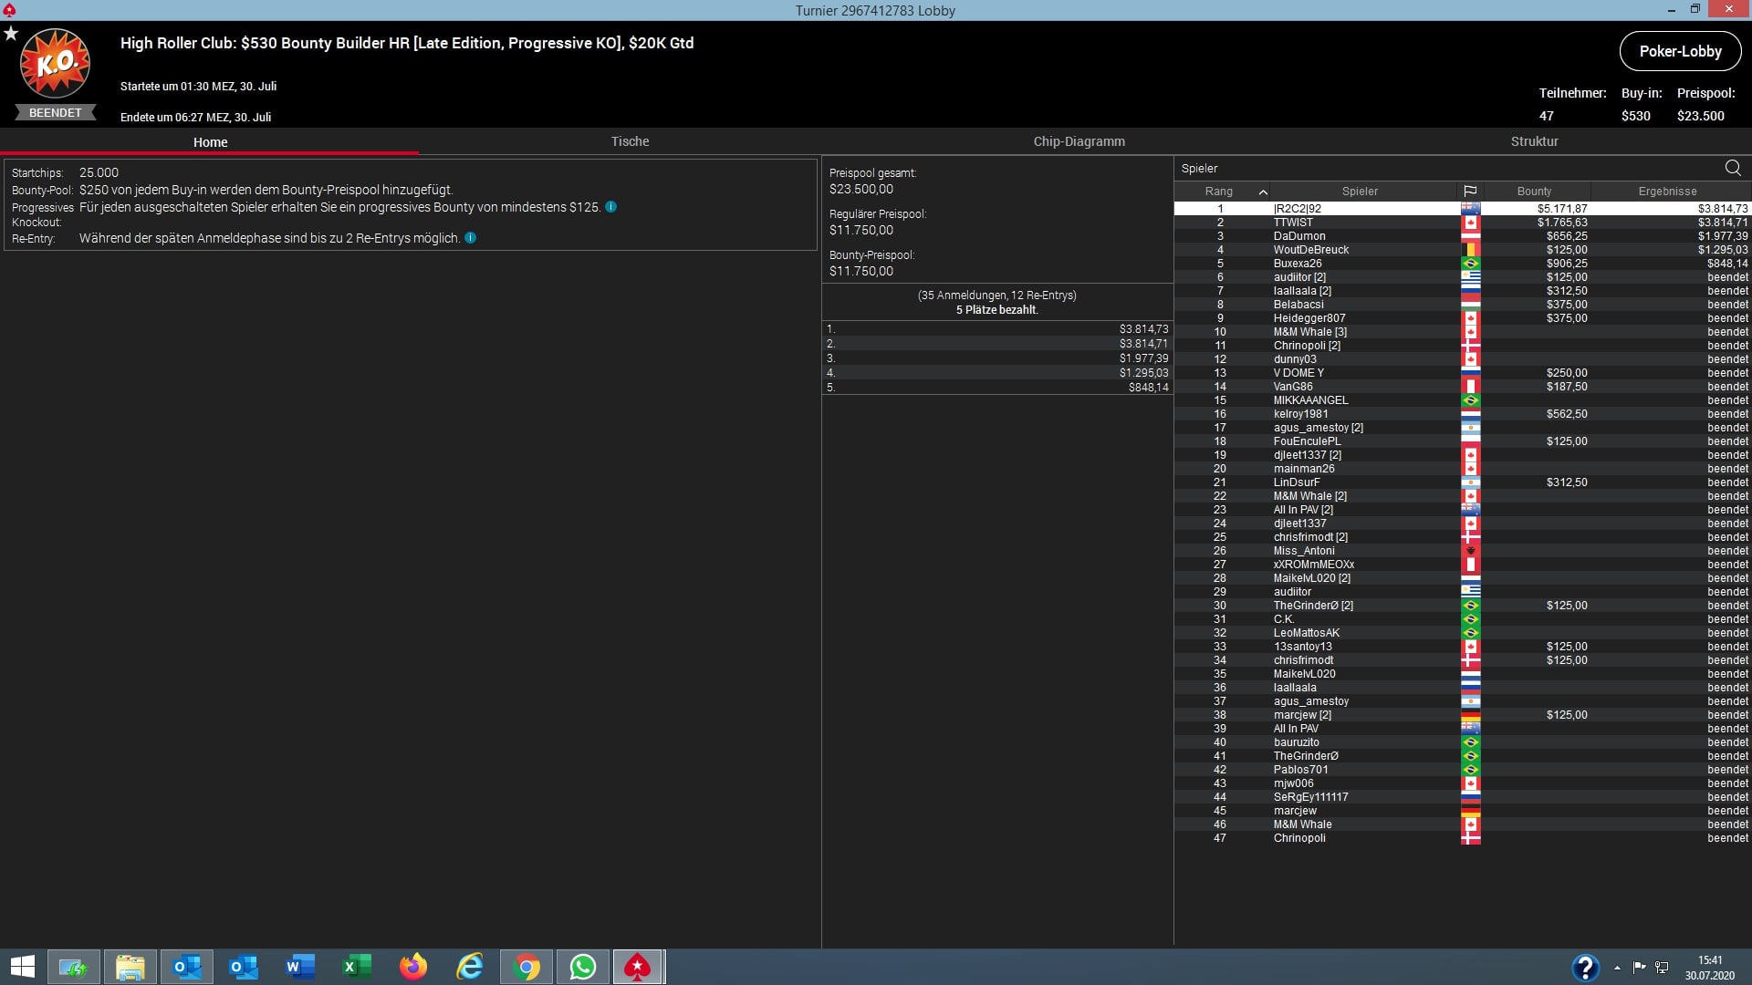Click the search magnifier icon in Spieler panel

tap(1732, 168)
